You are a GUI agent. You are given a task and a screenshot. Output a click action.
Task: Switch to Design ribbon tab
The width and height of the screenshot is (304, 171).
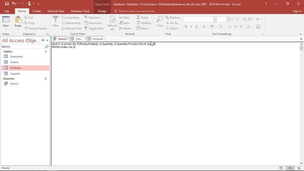[x=102, y=11]
